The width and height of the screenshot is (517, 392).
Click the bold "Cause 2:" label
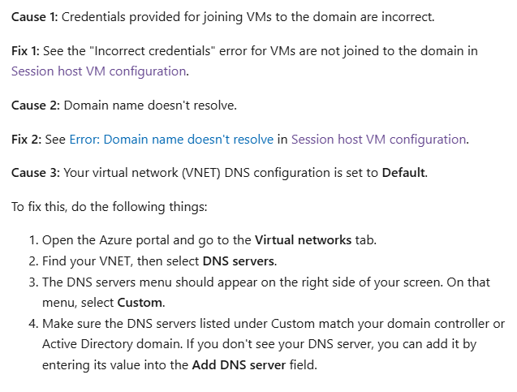[36, 106]
